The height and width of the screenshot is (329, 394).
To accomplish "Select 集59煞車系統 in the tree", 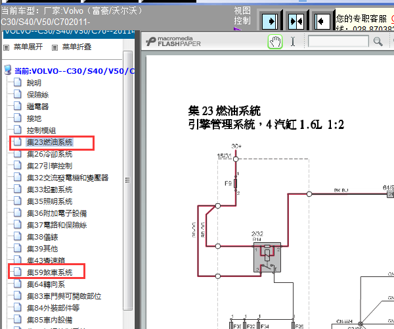I will pos(49,272).
